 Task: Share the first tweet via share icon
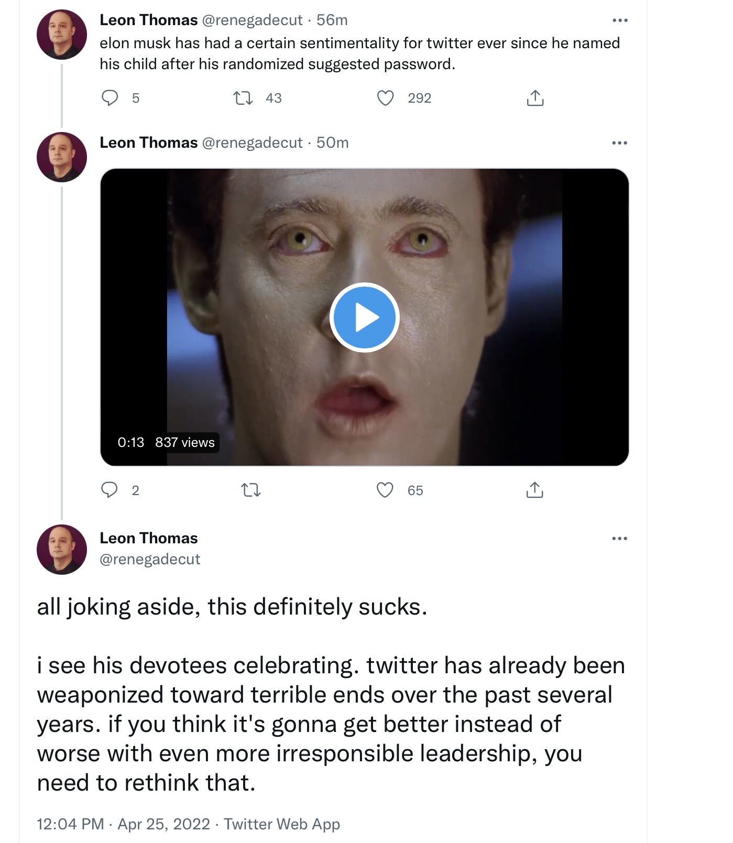click(x=535, y=98)
